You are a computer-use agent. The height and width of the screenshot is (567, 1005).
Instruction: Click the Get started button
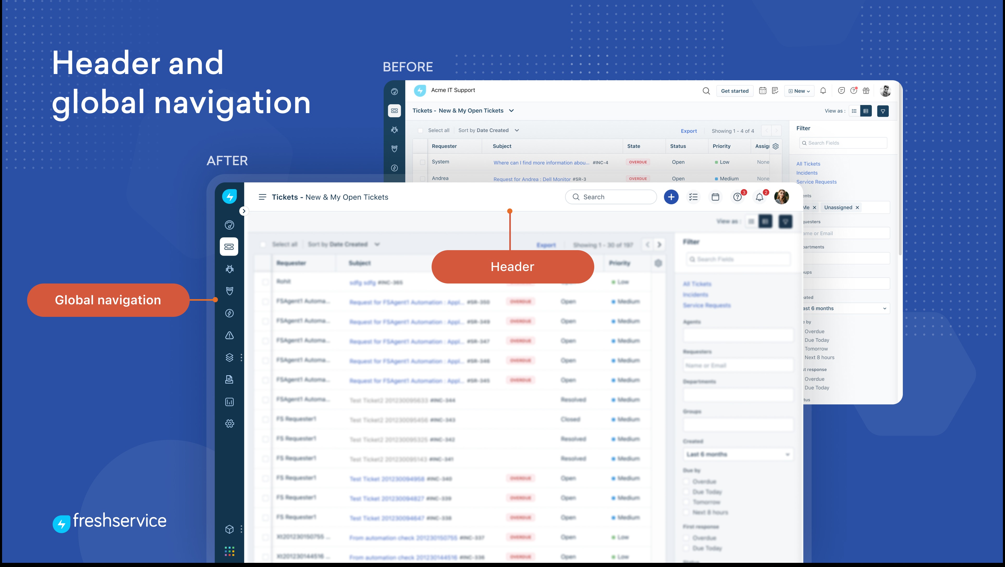[x=735, y=91]
